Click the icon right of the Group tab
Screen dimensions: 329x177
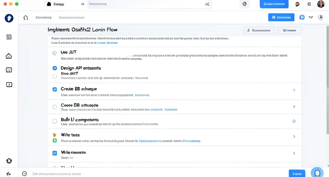83,4
